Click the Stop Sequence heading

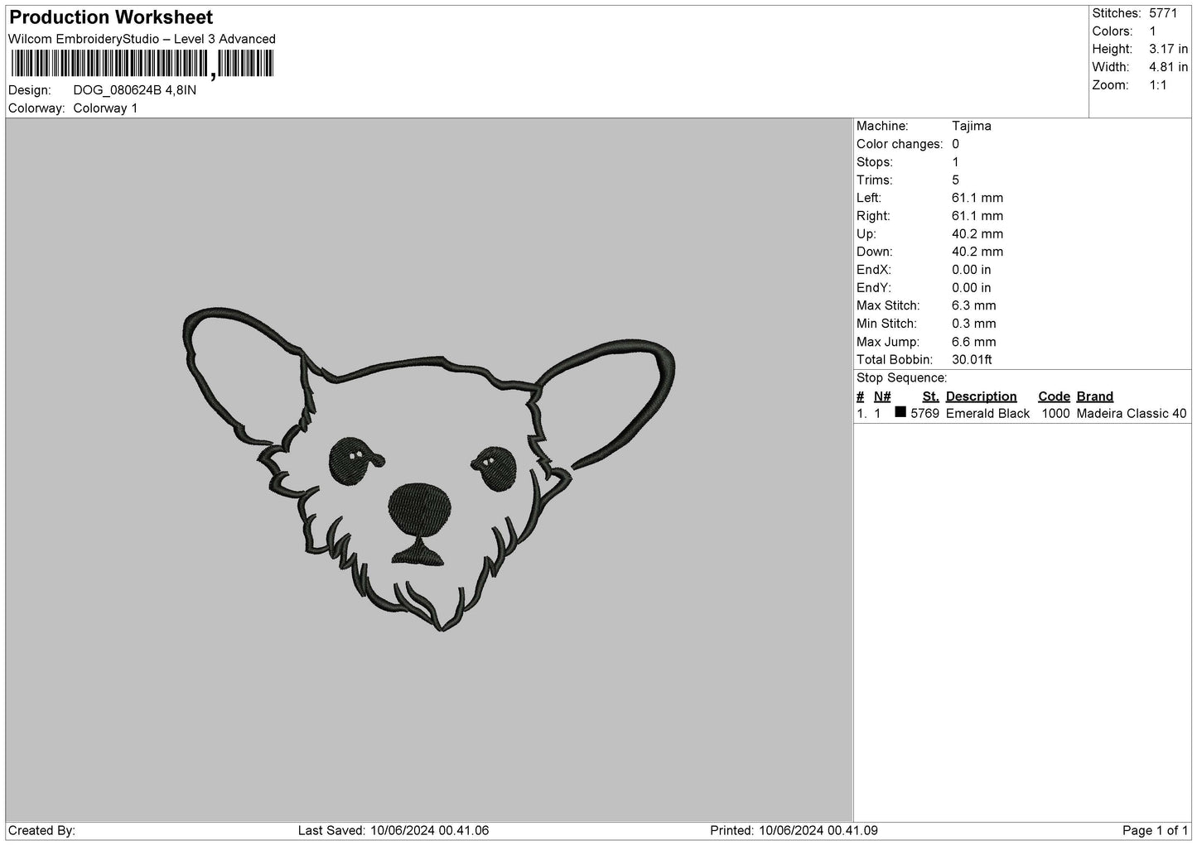(901, 378)
